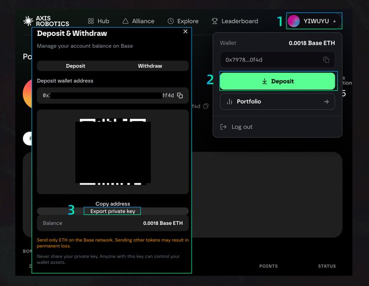
Task: Click the Portfolio bar chart icon
Action: tap(230, 101)
